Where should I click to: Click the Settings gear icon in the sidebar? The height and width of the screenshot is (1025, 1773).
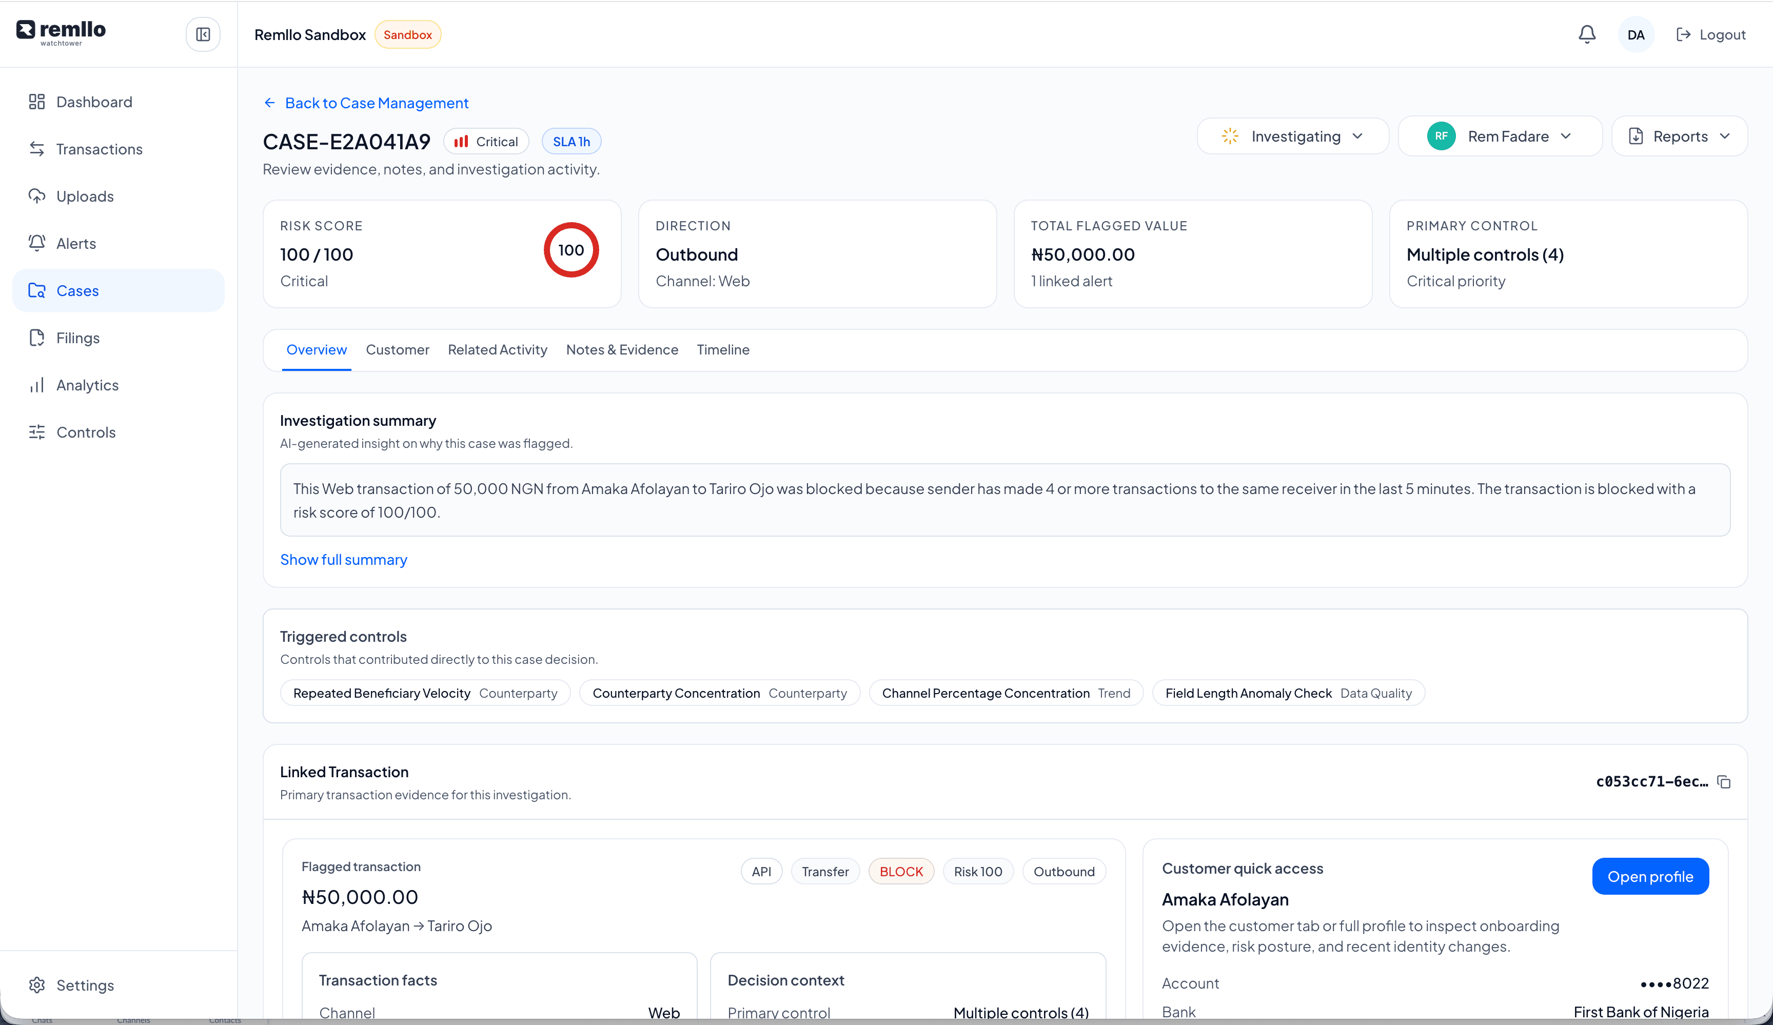(36, 985)
